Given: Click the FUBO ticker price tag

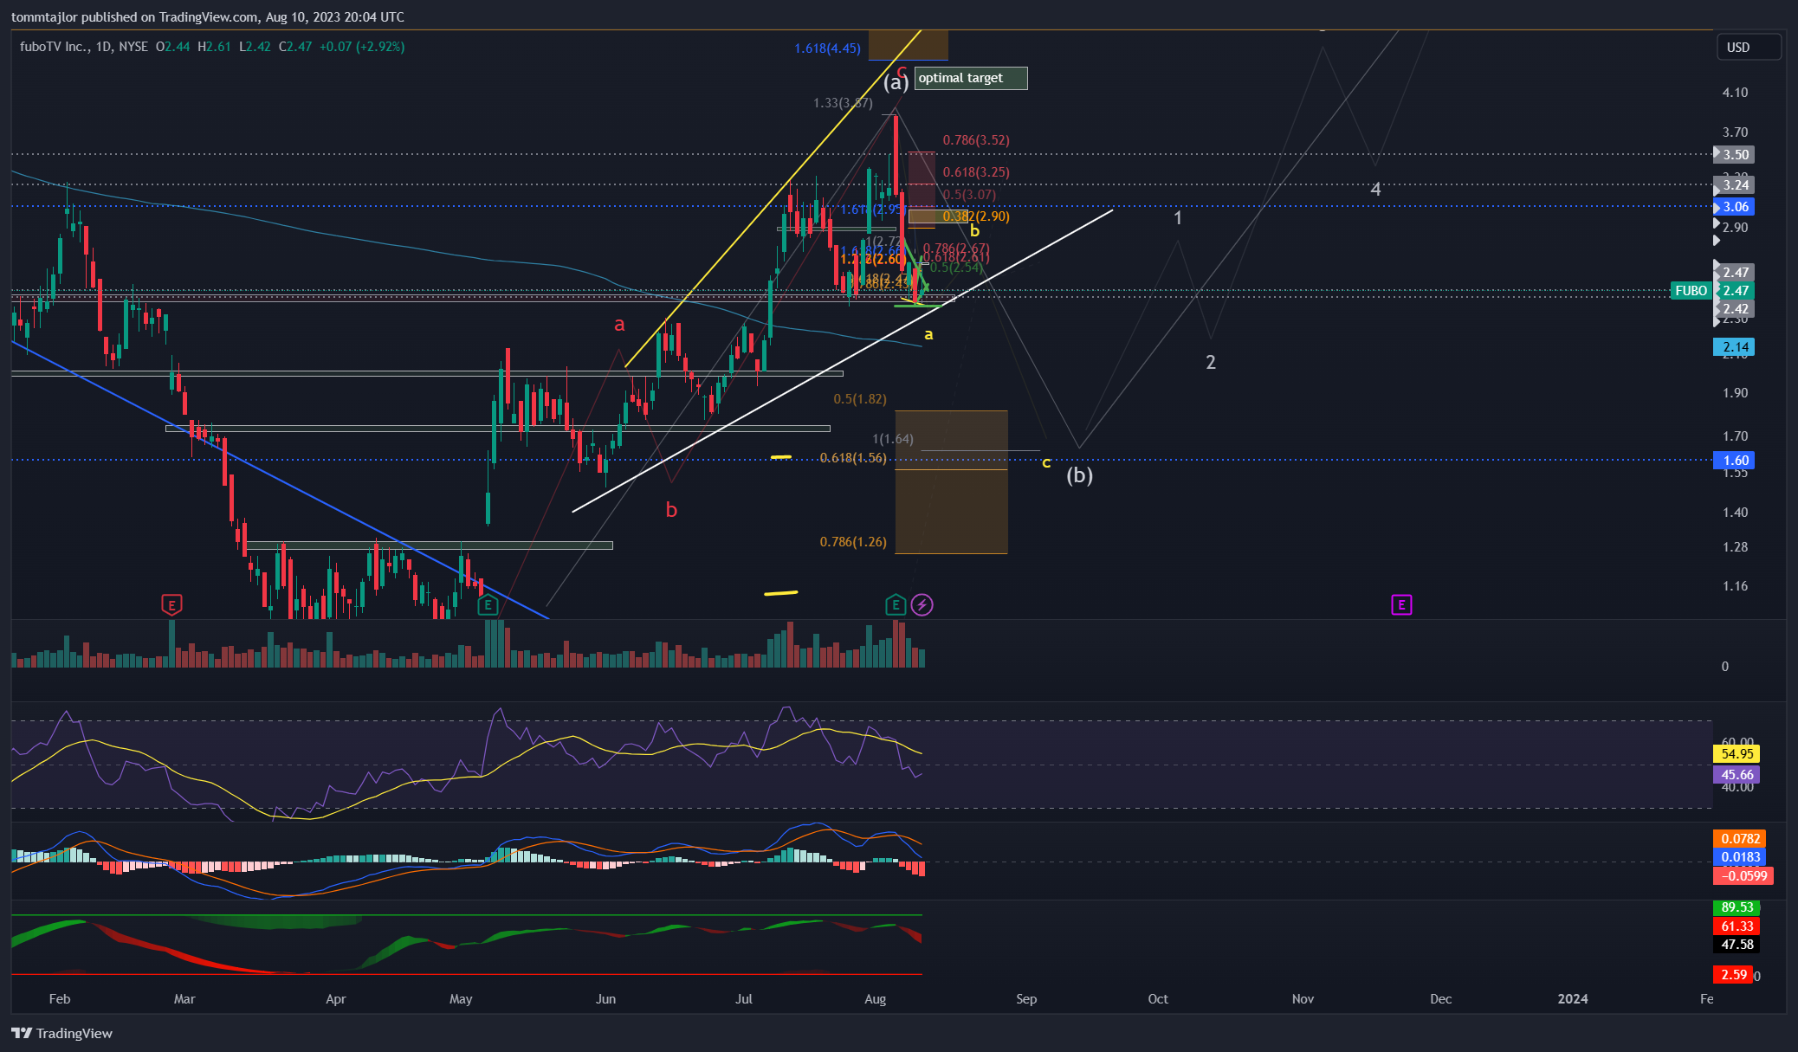Looking at the screenshot, I should tap(1691, 291).
